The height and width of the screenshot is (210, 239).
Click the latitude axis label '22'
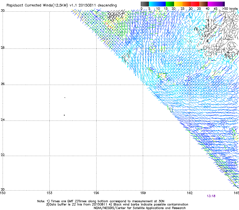(3, 155)
